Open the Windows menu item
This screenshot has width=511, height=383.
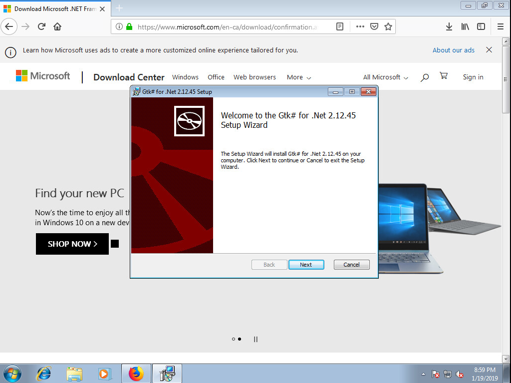pyautogui.click(x=185, y=77)
